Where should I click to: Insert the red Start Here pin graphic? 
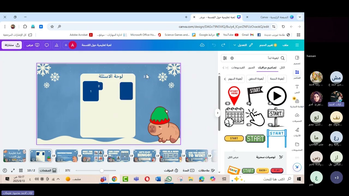point(234,96)
